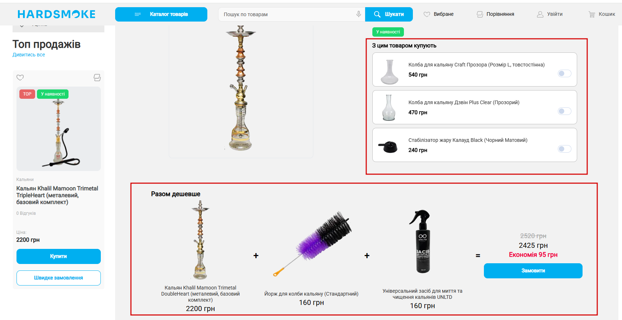Add top-seller hookah to favorites heart
This screenshot has height=320, width=622.
tap(20, 77)
